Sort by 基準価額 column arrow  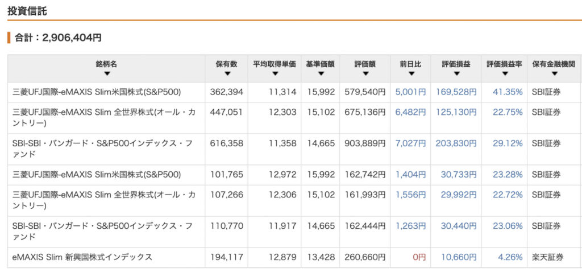[321, 74]
